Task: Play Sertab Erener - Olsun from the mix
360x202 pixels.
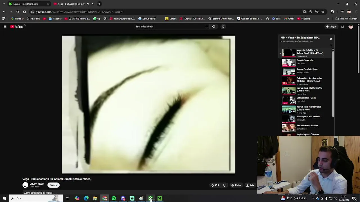Action: 307,100
